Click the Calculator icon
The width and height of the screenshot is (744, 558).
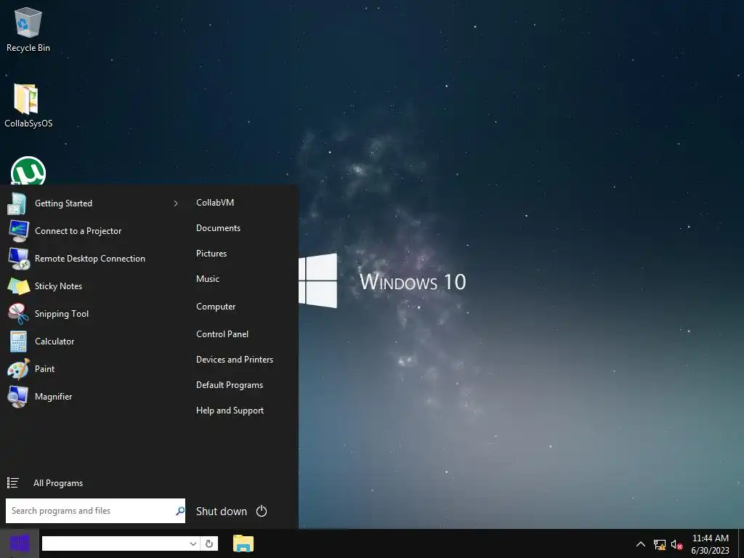tap(18, 341)
